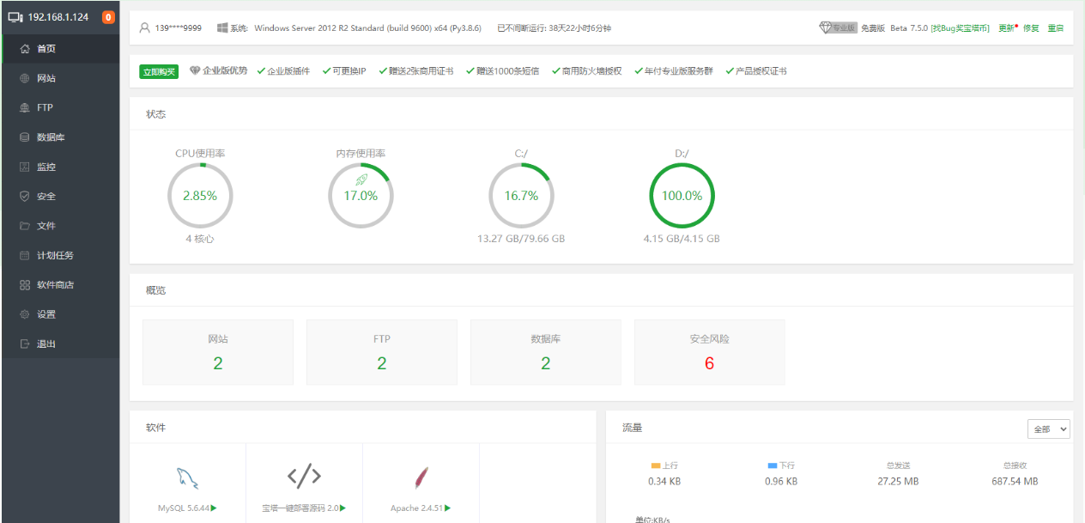1085x523 pixels.
Task: Expand MySQL 5.6.44 software entry
Action: click(188, 507)
